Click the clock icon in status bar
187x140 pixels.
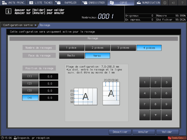click(2, 138)
